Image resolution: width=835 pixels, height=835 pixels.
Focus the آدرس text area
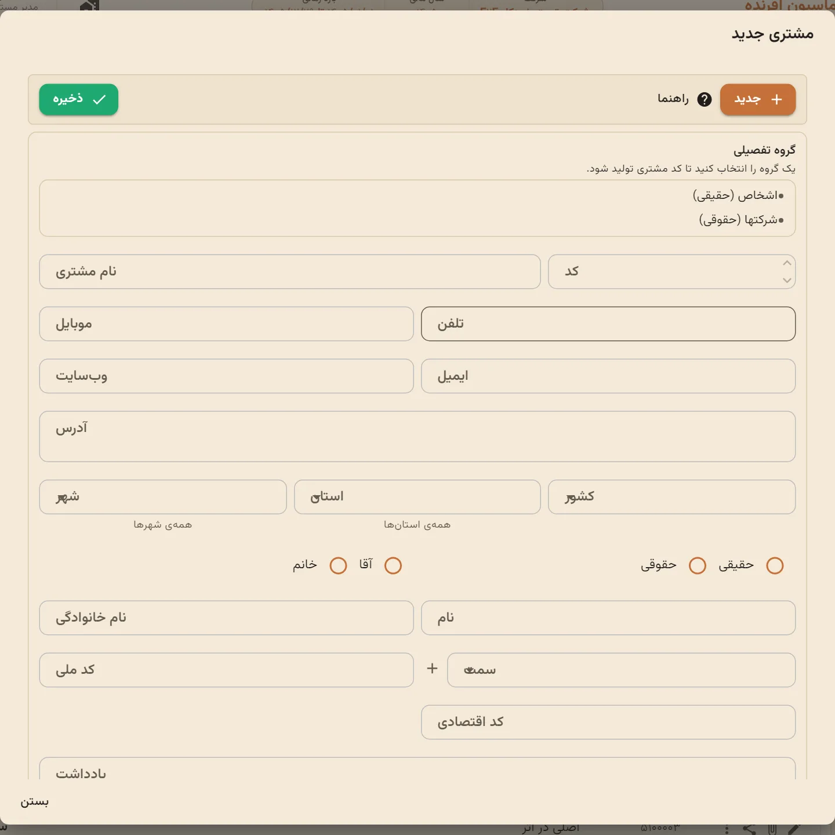point(418,437)
